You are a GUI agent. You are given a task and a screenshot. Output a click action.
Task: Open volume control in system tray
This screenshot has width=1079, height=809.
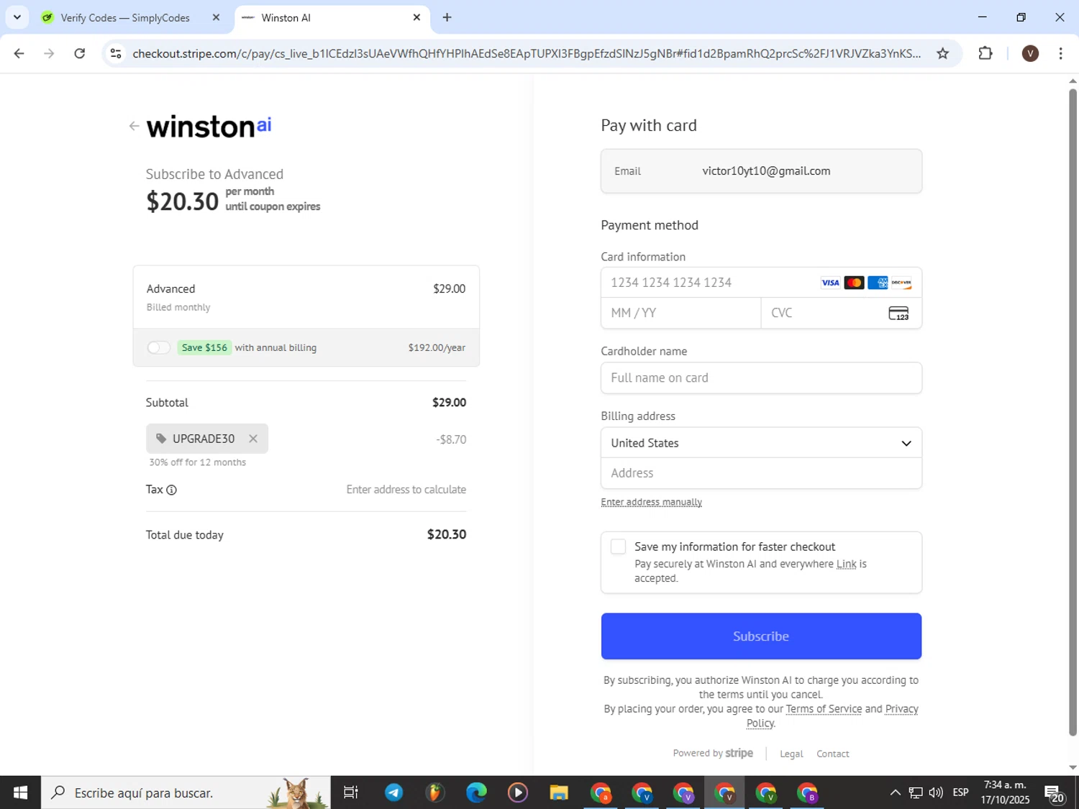pos(936,792)
